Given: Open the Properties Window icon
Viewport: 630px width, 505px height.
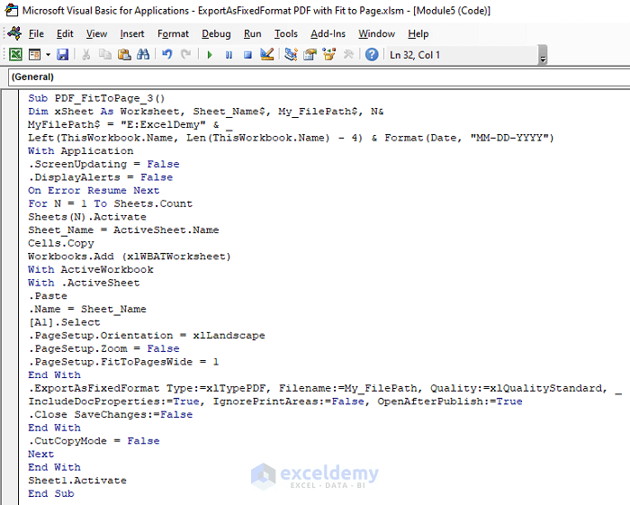Looking at the screenshot, I should pyautogui.click(x=310, y=54).
